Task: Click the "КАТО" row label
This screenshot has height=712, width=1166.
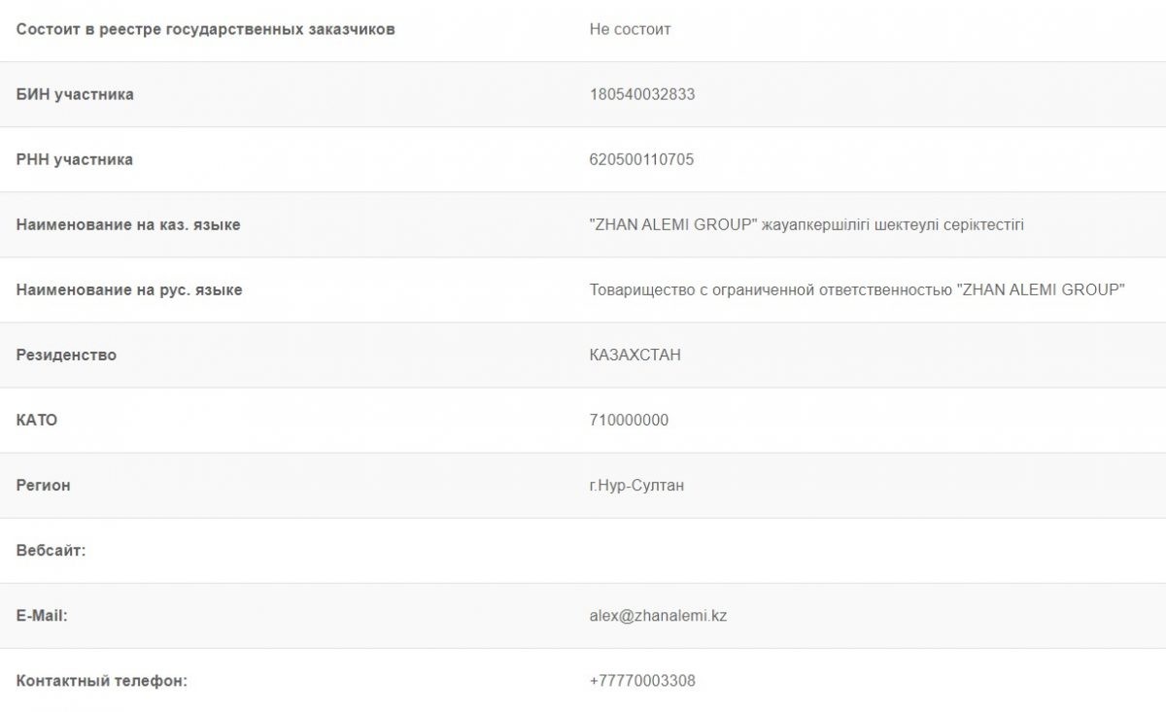Action: click(x=37, y=420)
